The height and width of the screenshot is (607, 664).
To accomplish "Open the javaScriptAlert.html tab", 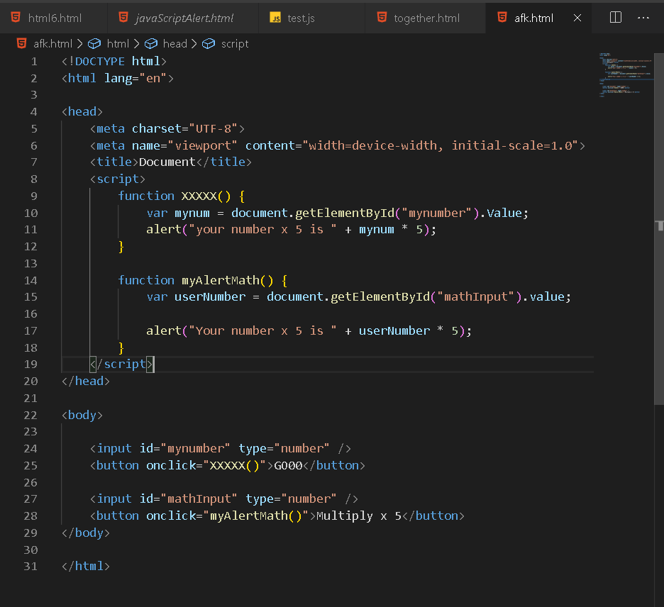I will tap(183, 18).
